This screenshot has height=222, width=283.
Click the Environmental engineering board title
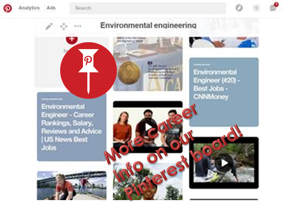148,25
